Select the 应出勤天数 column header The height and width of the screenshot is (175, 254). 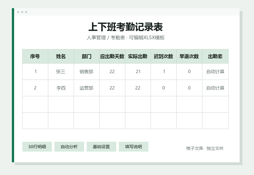point(112,56)
